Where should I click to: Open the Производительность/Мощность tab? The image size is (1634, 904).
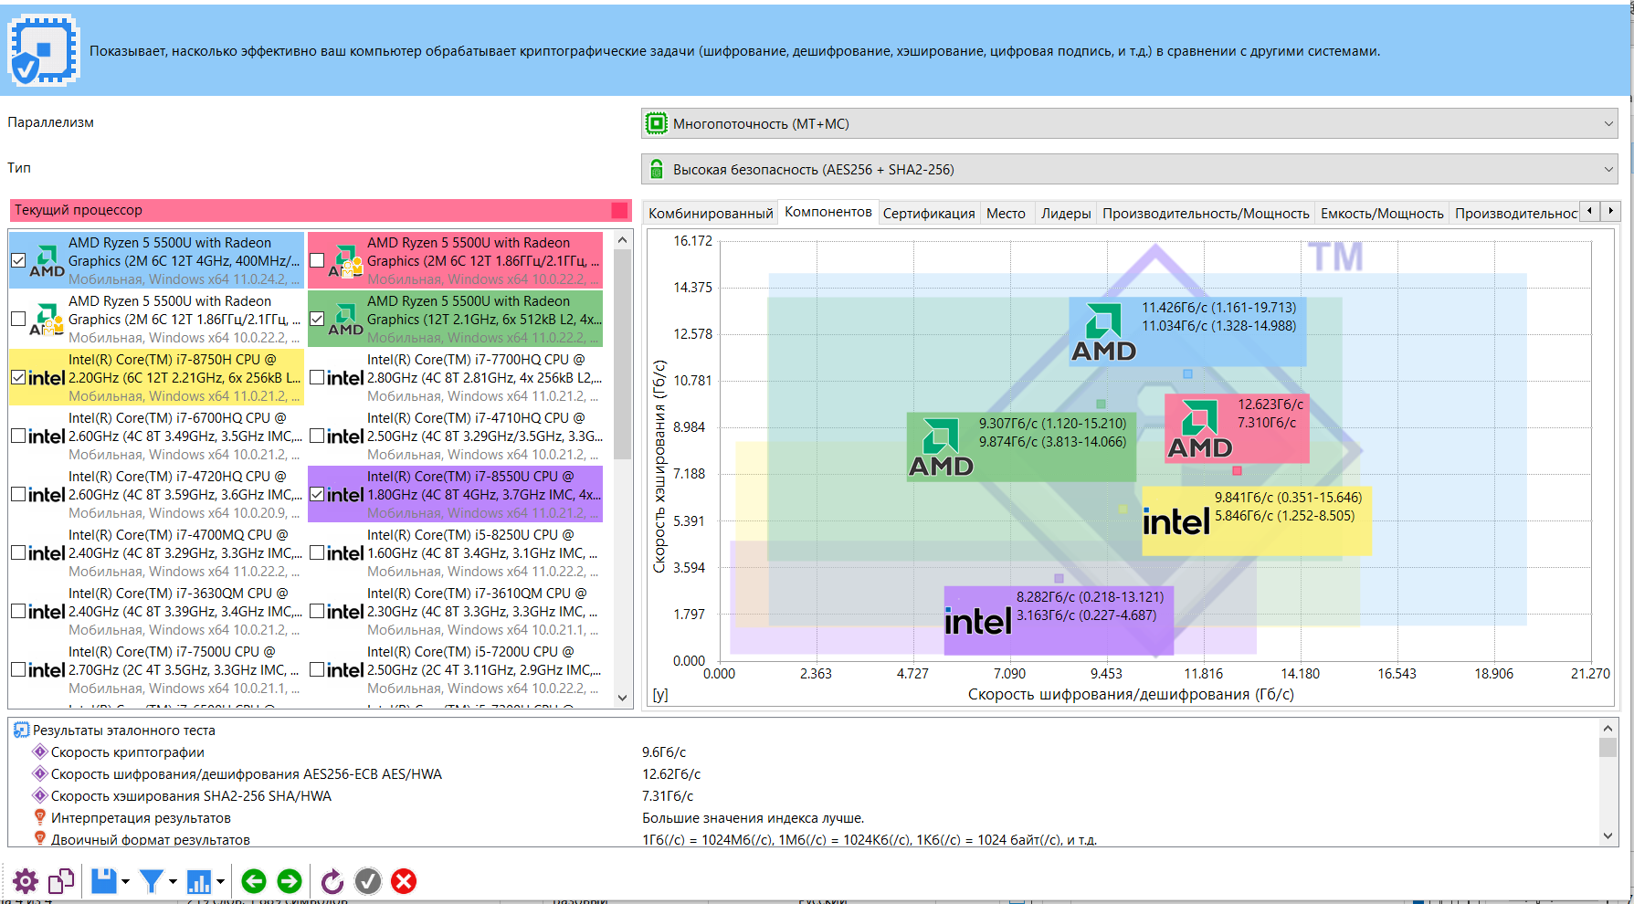tap(1206, 213)
